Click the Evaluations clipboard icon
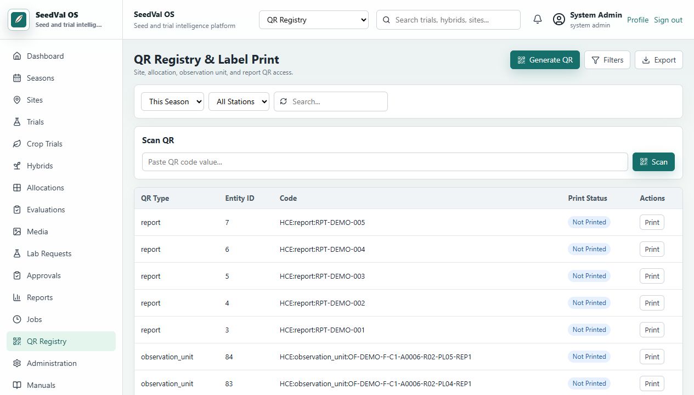Screen dimensions: 694x395 pos(17,210)
